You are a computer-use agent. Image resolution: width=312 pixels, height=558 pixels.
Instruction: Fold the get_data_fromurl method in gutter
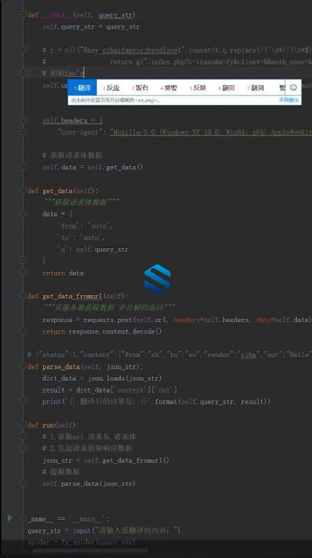(23, 296)
